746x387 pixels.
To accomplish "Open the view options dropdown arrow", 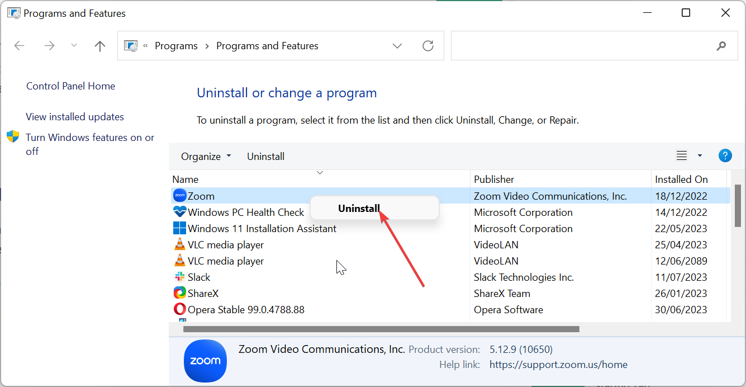I will click(x=700, y=156).
